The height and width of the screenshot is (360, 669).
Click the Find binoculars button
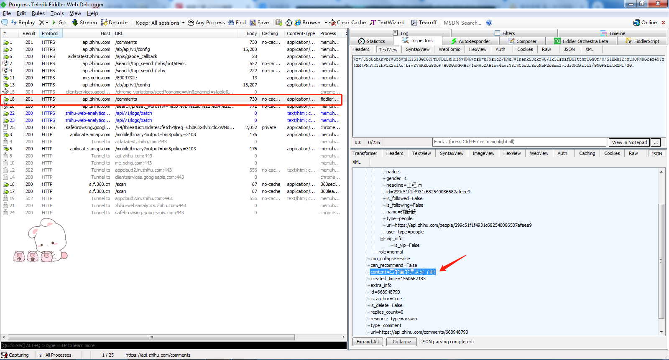237,23
